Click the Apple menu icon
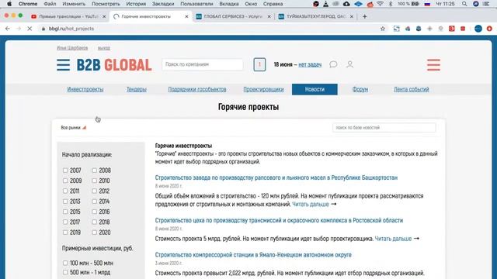Viewport: 497px width, 279px height. click(9, 4)
